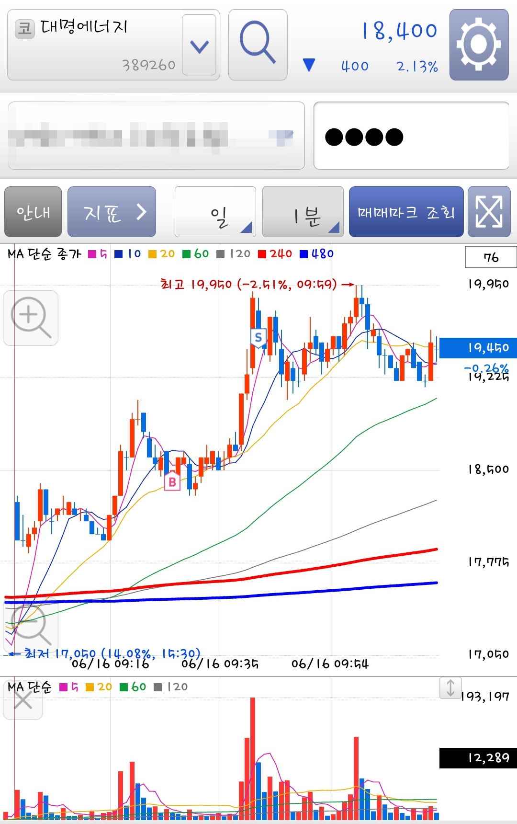The image size is (517, 824).
Task: Click the 193,197 volume axis label
Action: (485, 696)
